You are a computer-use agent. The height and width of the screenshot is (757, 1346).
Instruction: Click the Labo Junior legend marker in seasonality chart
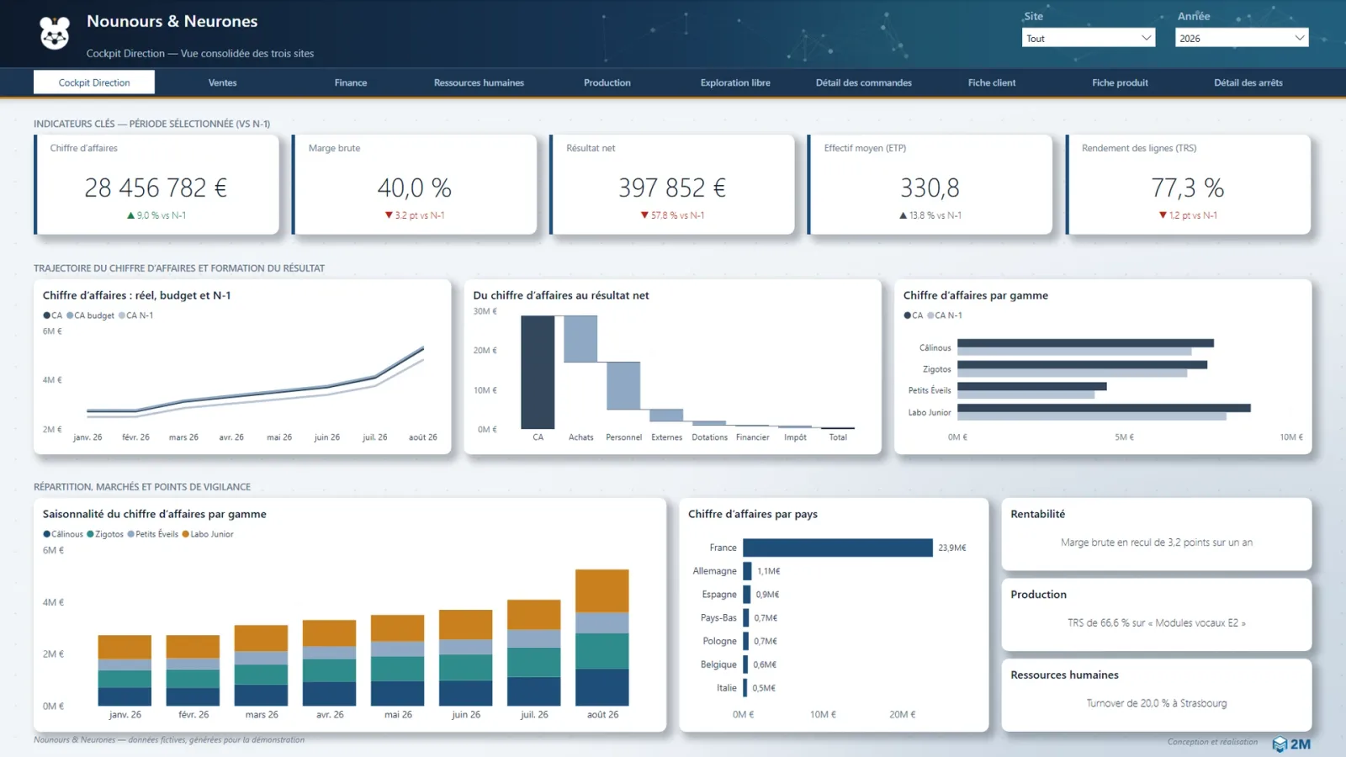[186, 534]
